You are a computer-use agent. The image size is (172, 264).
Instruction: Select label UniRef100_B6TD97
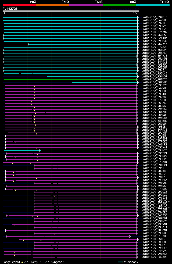coord(154,50)
